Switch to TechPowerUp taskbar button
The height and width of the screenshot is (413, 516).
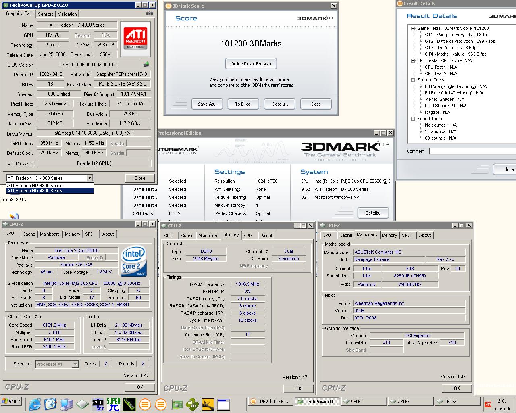[x=317, y=401]
